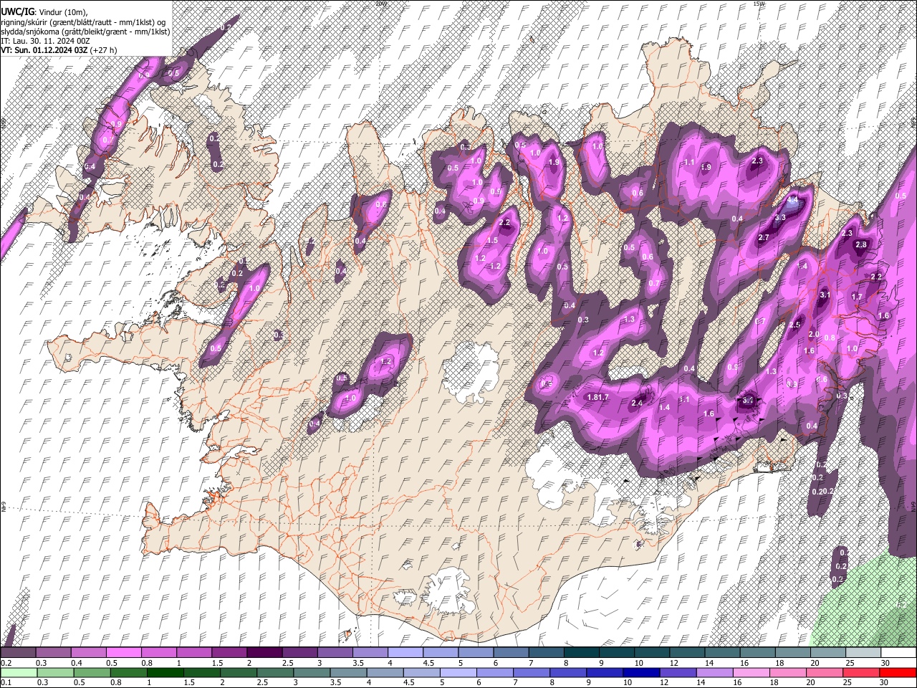The image size is (917, 688).
Task: Select the darkest purple 2–2.5 legend swatch
Action: pos(264,653)
